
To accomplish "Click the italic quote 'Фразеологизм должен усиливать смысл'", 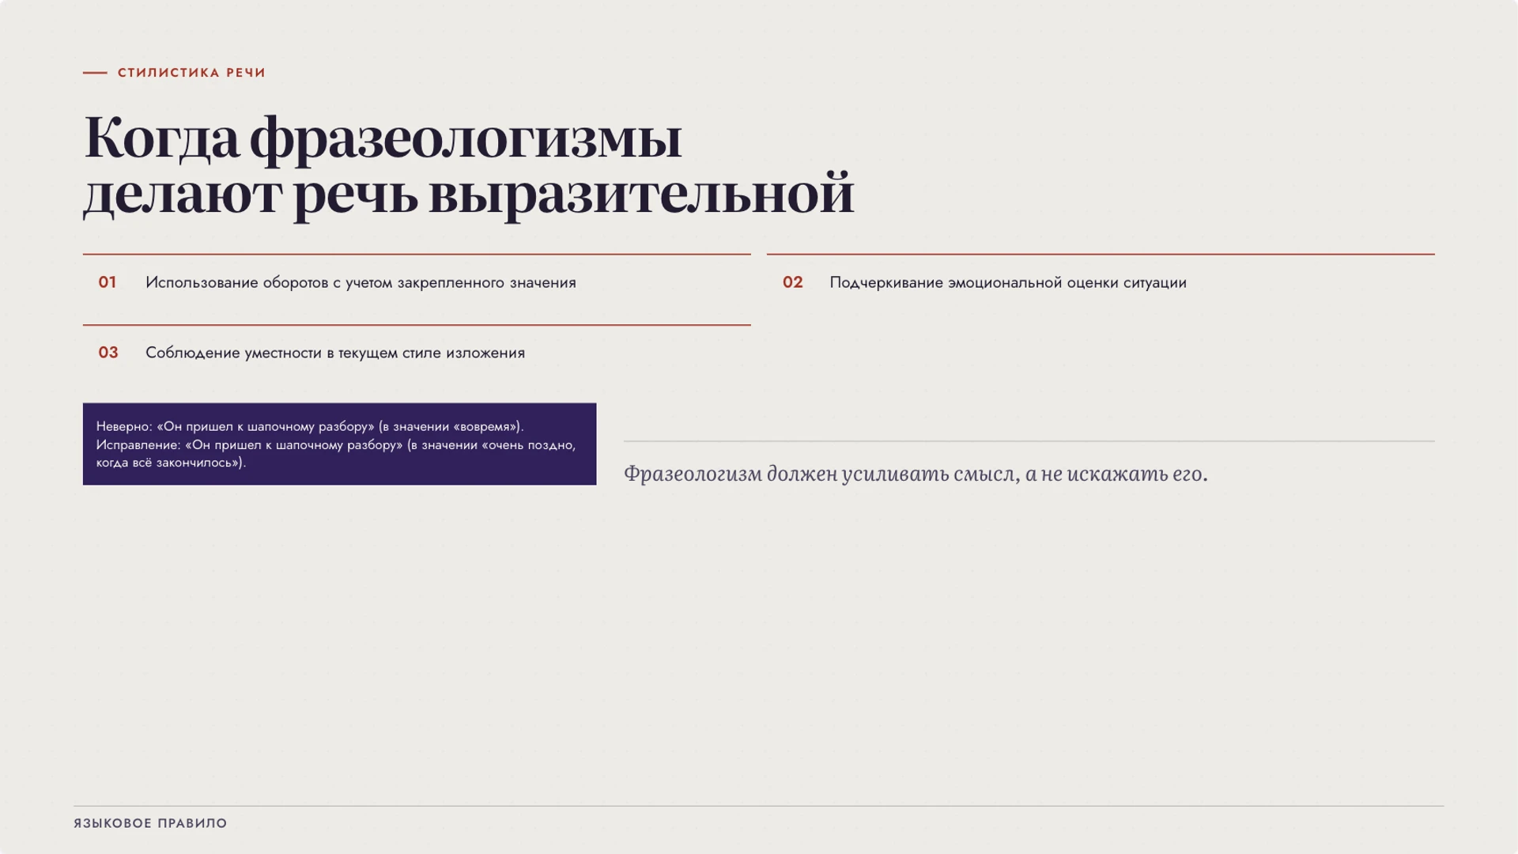I will [x=820, y=474].
